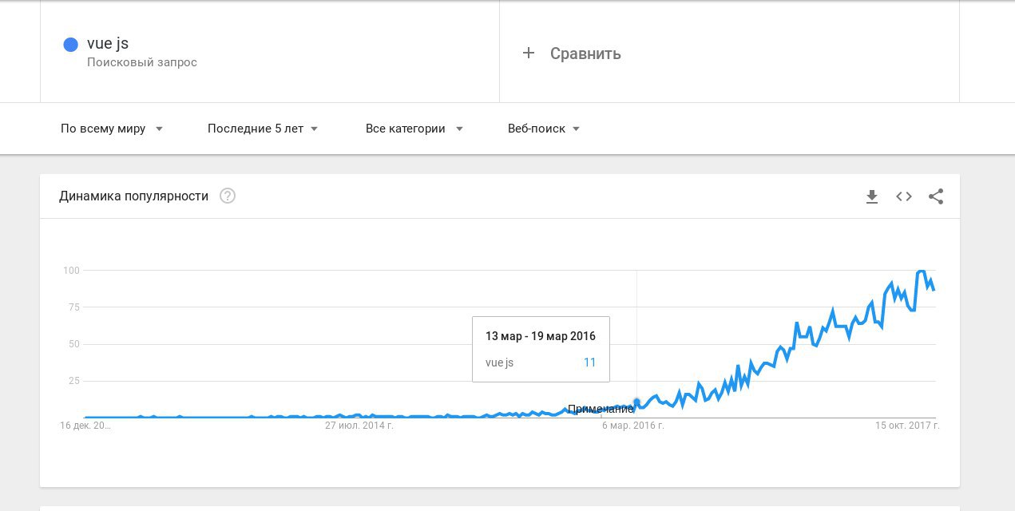This screenshot has width=1015, height=511.
Task: Download the popularity chart data as CSV
Action: point(872,196)
